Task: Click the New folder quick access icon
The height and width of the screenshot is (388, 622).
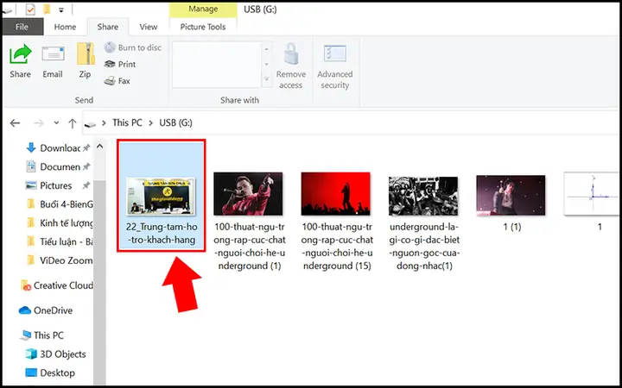Action: click(x=47, y=9)
